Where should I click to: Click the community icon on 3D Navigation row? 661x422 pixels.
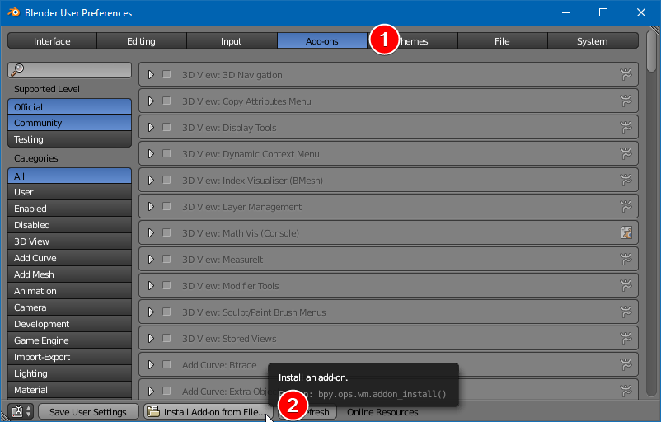pos(626,75)
